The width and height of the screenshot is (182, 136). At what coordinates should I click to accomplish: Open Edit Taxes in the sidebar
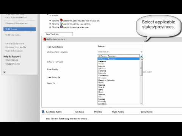coord(20,29)
